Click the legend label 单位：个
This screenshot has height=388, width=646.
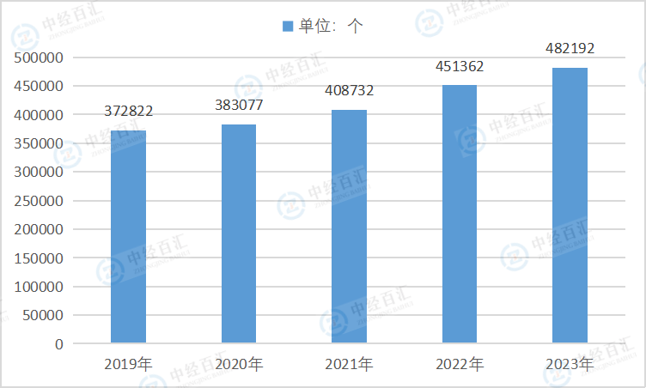[x=331, y=26]
